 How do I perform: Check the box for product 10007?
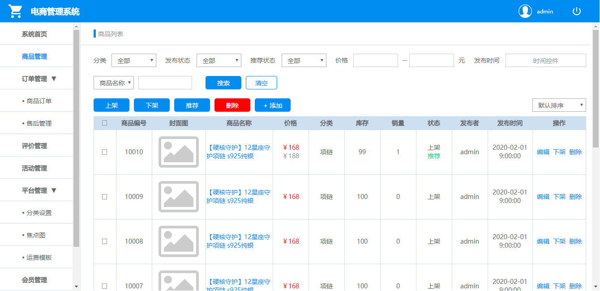[x=105, y=286]
